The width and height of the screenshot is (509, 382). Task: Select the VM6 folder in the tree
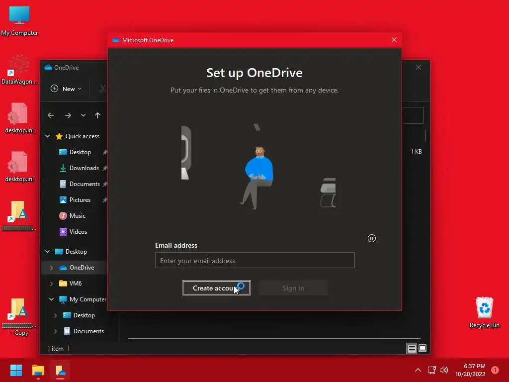[x=76, y=283]
